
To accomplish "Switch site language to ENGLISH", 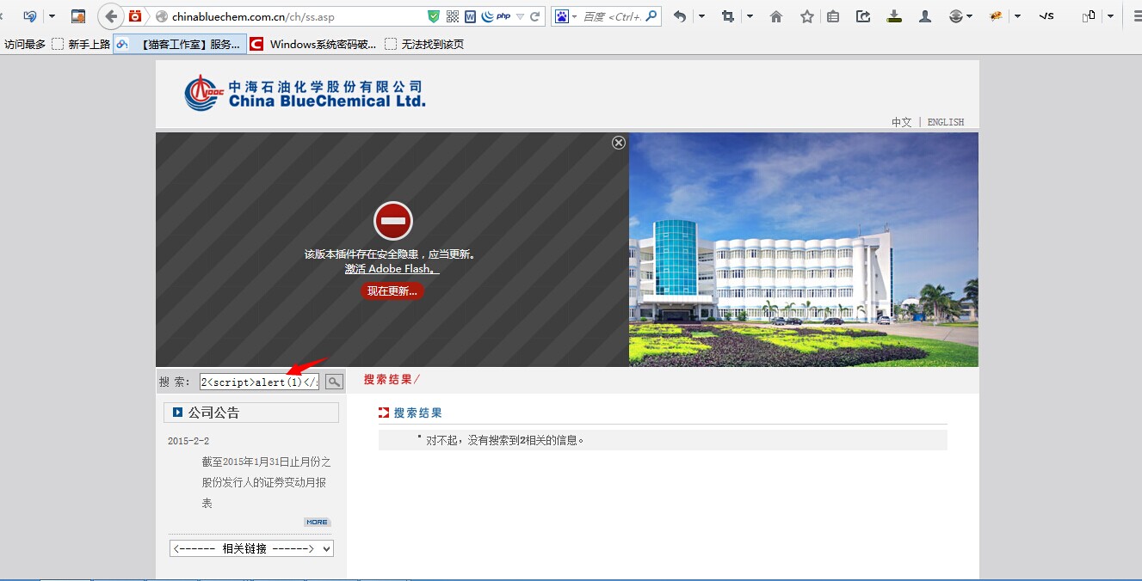I will tap(946, 122).
